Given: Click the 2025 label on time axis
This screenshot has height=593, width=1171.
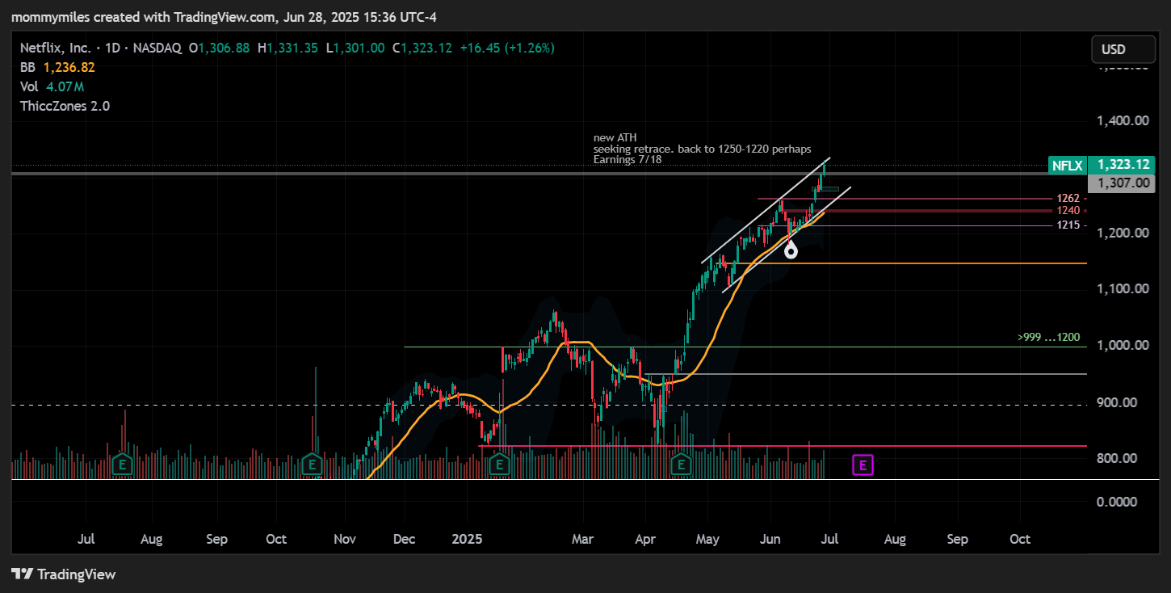Looking at the screenshot, I should tap(467, 539).
